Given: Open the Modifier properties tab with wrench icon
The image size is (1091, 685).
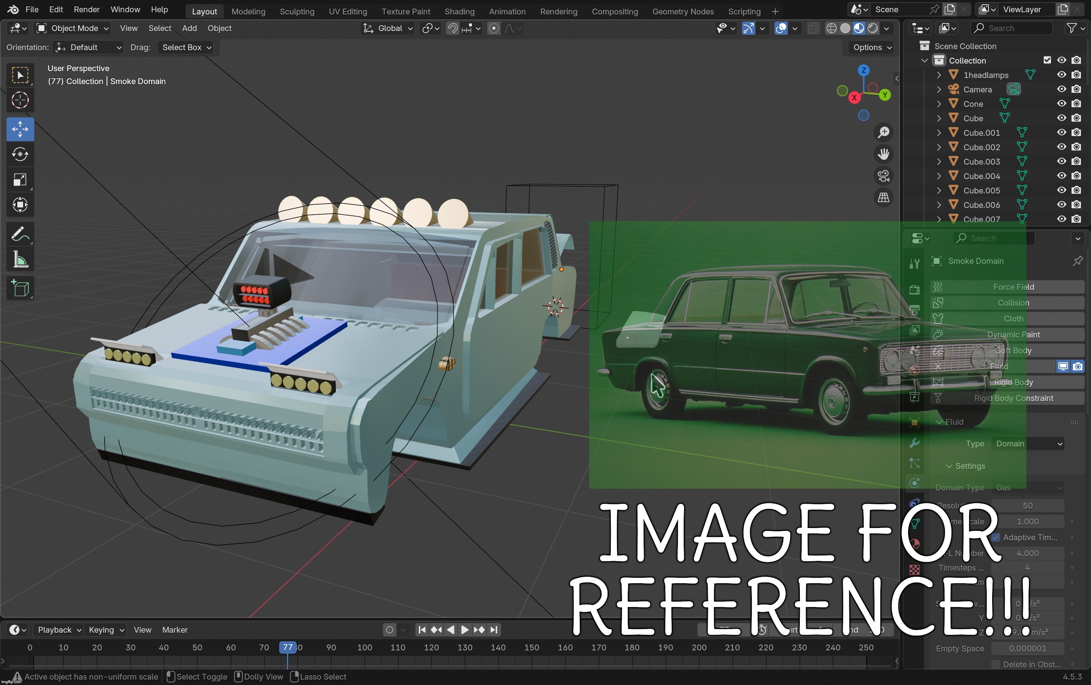Looking at the screenshot, I should (915, 442).
